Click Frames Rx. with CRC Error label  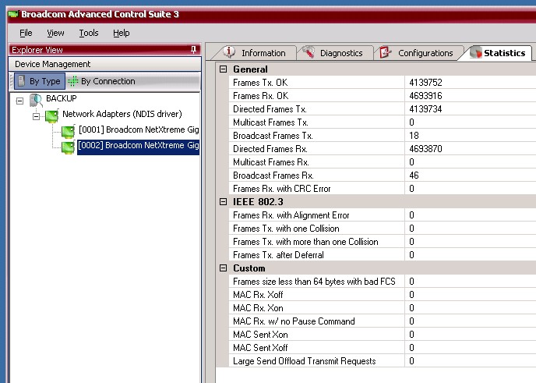[282, 189]
